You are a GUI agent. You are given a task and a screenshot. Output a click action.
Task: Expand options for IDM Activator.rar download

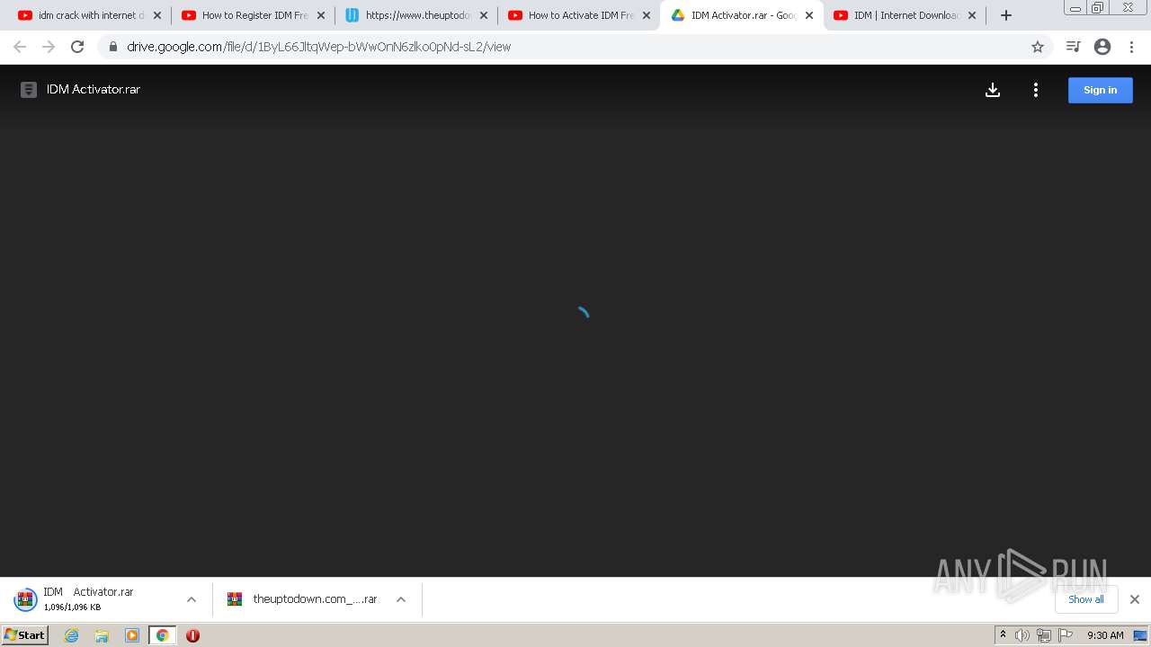click(x=192, y=599)
